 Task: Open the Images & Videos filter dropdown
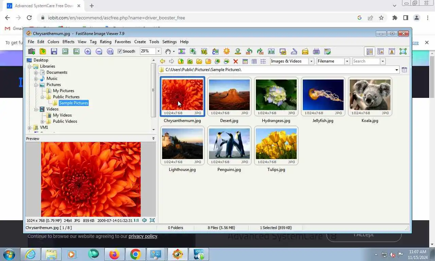pyautogui.click(x=311, y=61)
